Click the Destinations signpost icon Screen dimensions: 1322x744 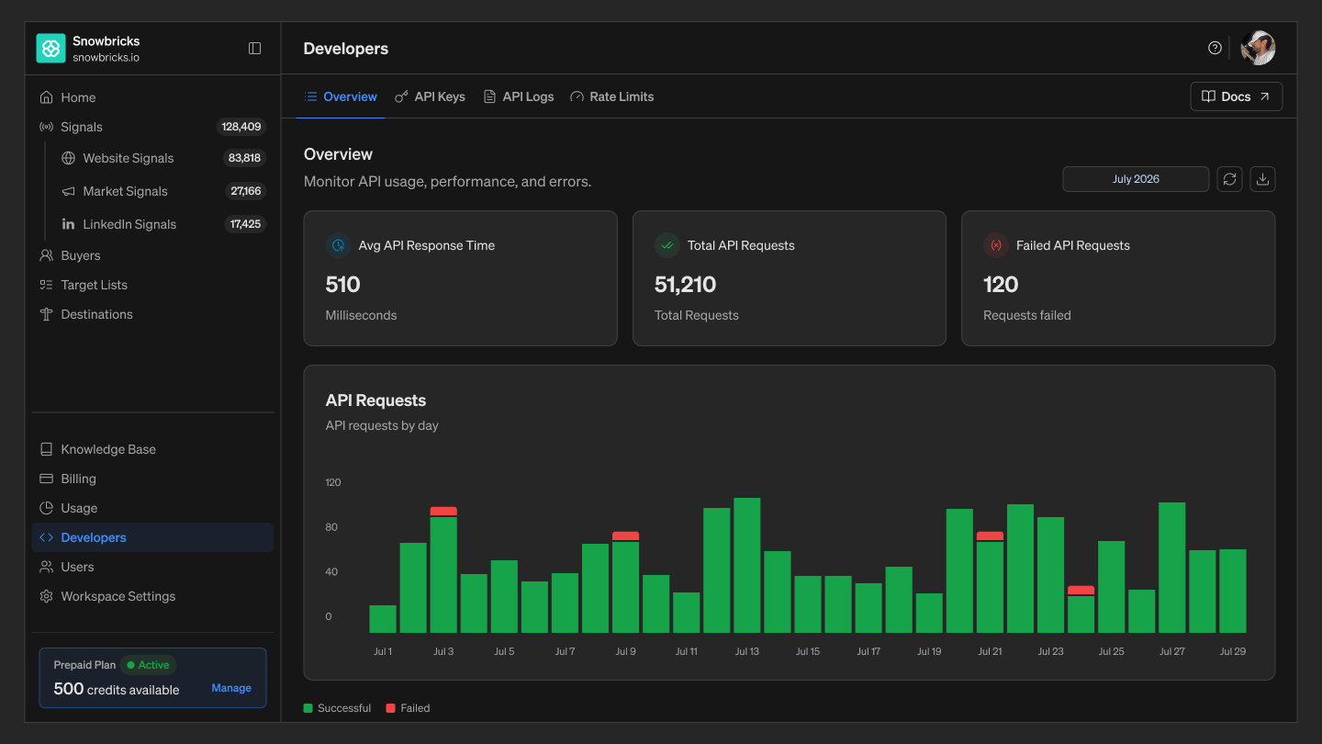47,314
